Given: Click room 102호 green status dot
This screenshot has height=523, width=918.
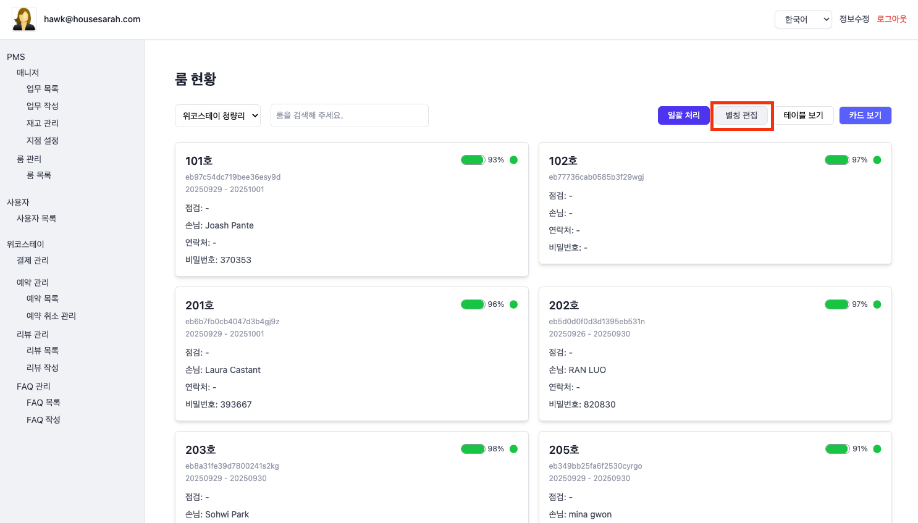Looking at the screenshot, I should [x=877, y=160].
